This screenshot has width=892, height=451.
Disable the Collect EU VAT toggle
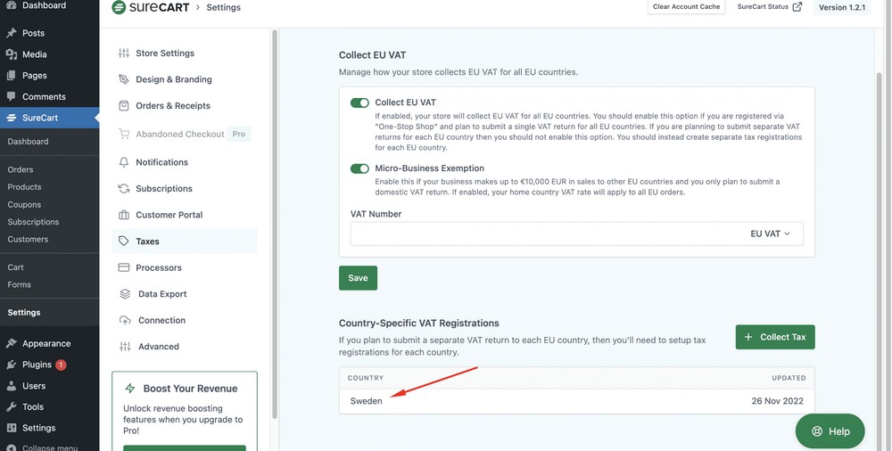(359, 102)
